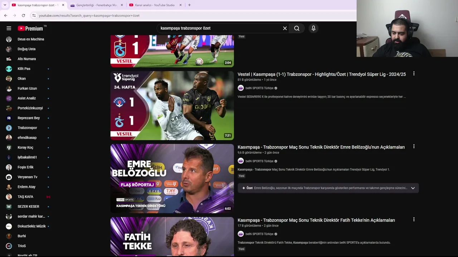Play the Emre Belözoğlu 6:02 thumbnail
This screenshot has height=257, width=458.
[x=172, y=178]
